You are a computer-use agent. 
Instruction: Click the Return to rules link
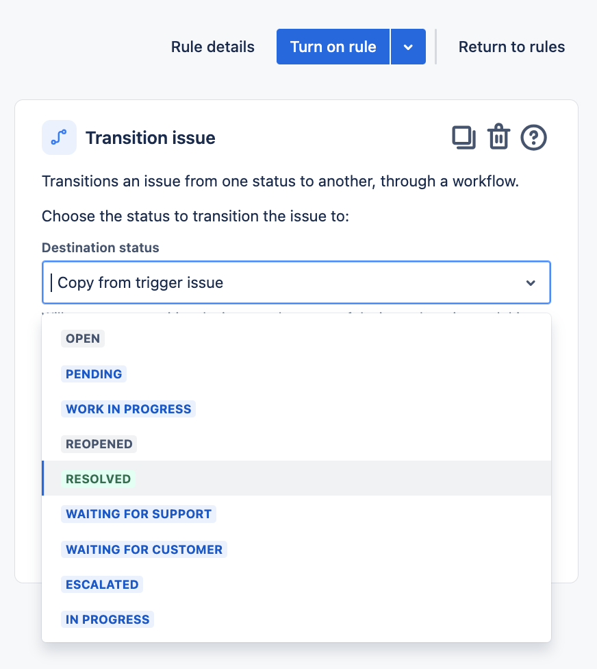(511, 47)
